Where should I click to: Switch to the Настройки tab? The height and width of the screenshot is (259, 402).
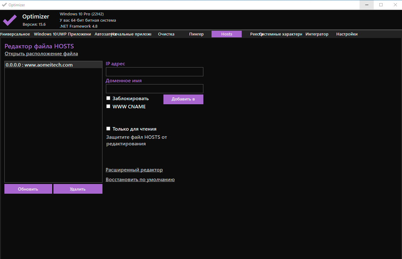click(347, 34)
